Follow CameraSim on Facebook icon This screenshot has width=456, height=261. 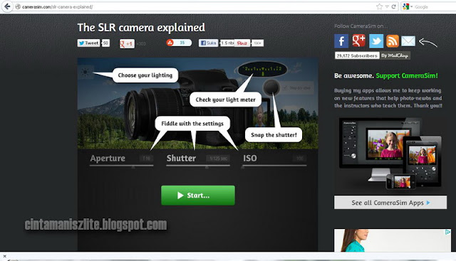point(341,41)
